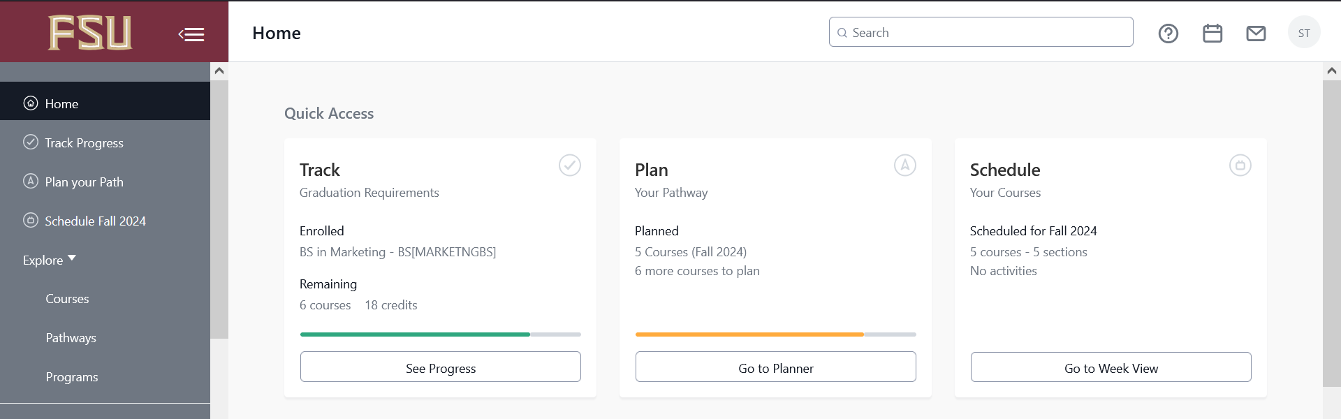Select Schedule Fall 2024 in the sidebar

coord(95,221)
